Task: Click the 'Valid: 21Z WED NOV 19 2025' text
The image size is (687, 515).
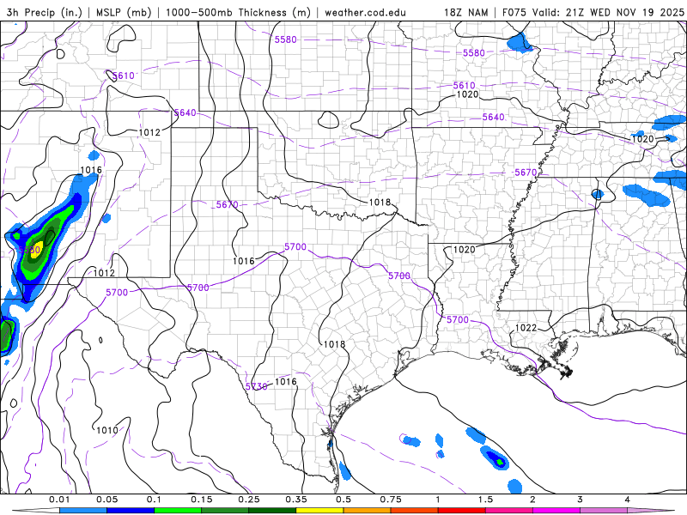Action: click(x=608, y=12)
